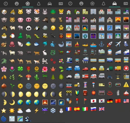This screenshot has width=130, height=123.
Task: Choose the rocket emoji
Action: click(x=110, y=44)
